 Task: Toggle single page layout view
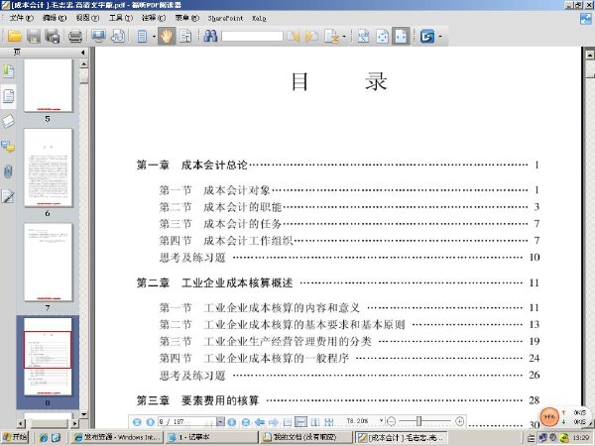tap(288, 422)
